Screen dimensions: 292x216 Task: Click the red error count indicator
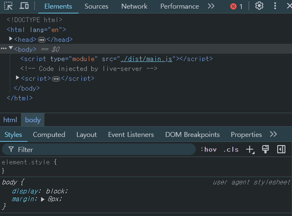236,7
